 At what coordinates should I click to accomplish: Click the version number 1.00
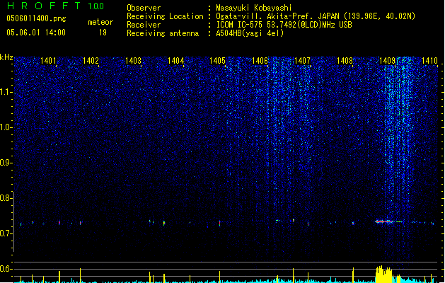[96, 6]
